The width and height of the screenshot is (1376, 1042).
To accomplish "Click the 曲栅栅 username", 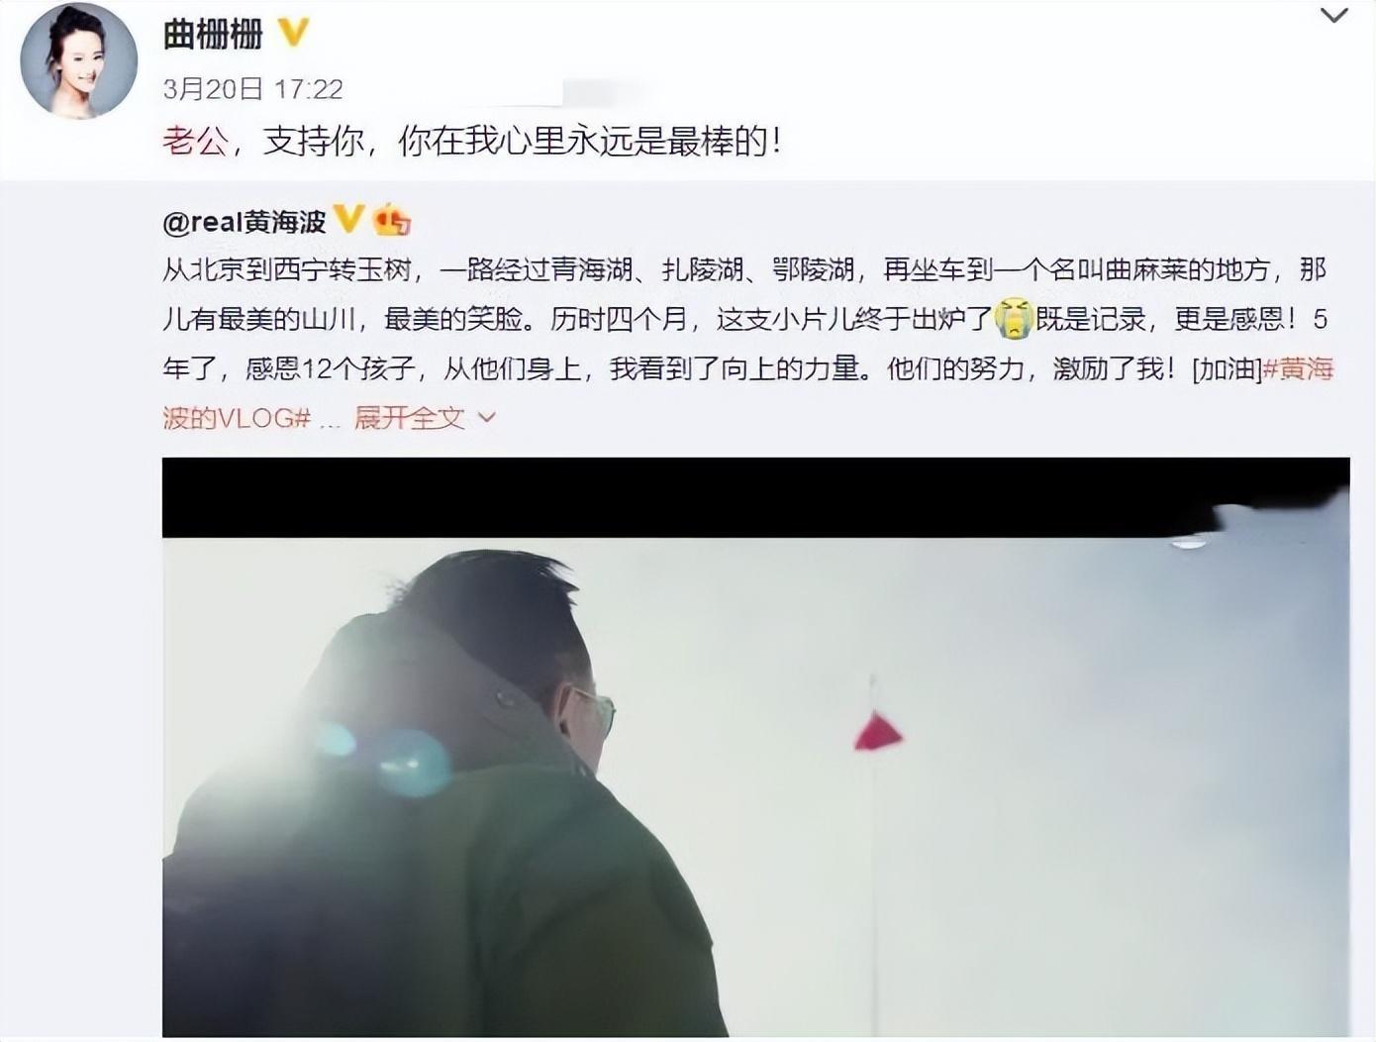I will [x=213, y=35].
